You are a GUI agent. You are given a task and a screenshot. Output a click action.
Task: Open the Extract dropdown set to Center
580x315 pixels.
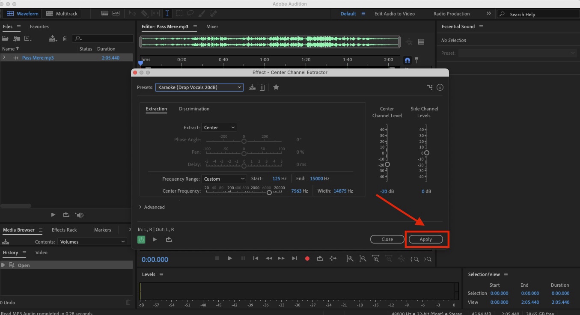pyautogui.click(x=219, y=128)
